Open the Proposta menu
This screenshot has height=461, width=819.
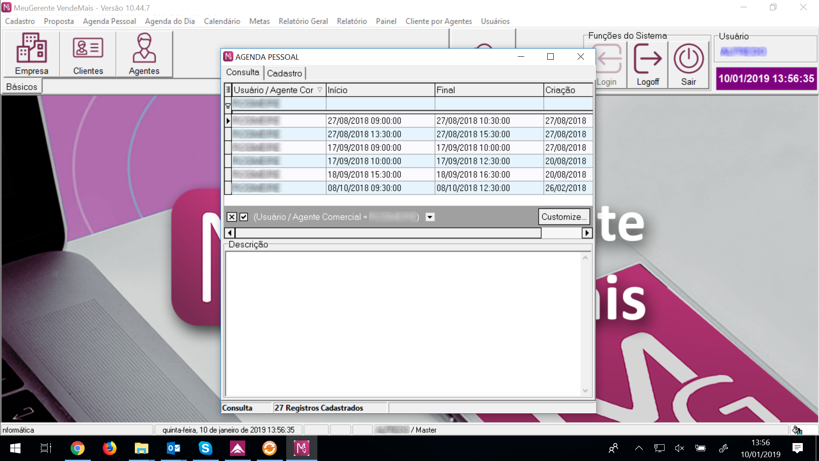click(x=59, y=21)
